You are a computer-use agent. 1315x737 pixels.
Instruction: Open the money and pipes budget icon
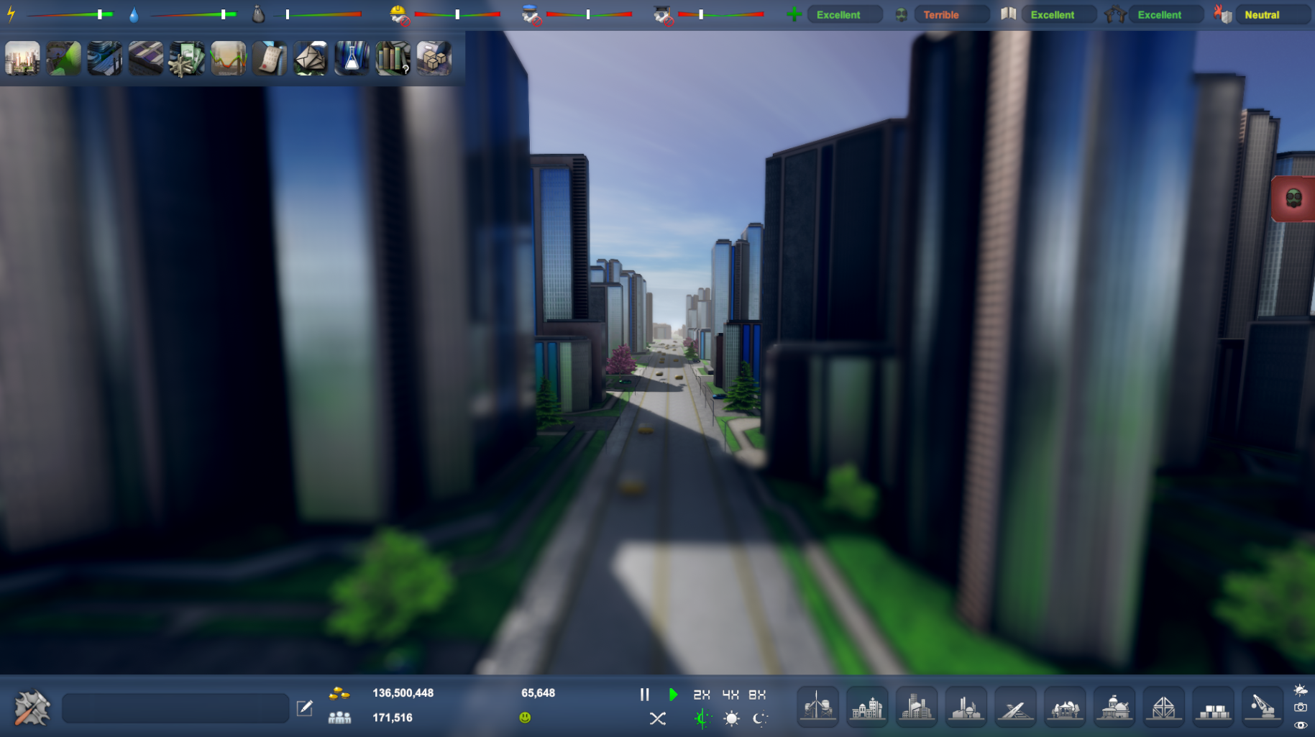pos(187,58)
